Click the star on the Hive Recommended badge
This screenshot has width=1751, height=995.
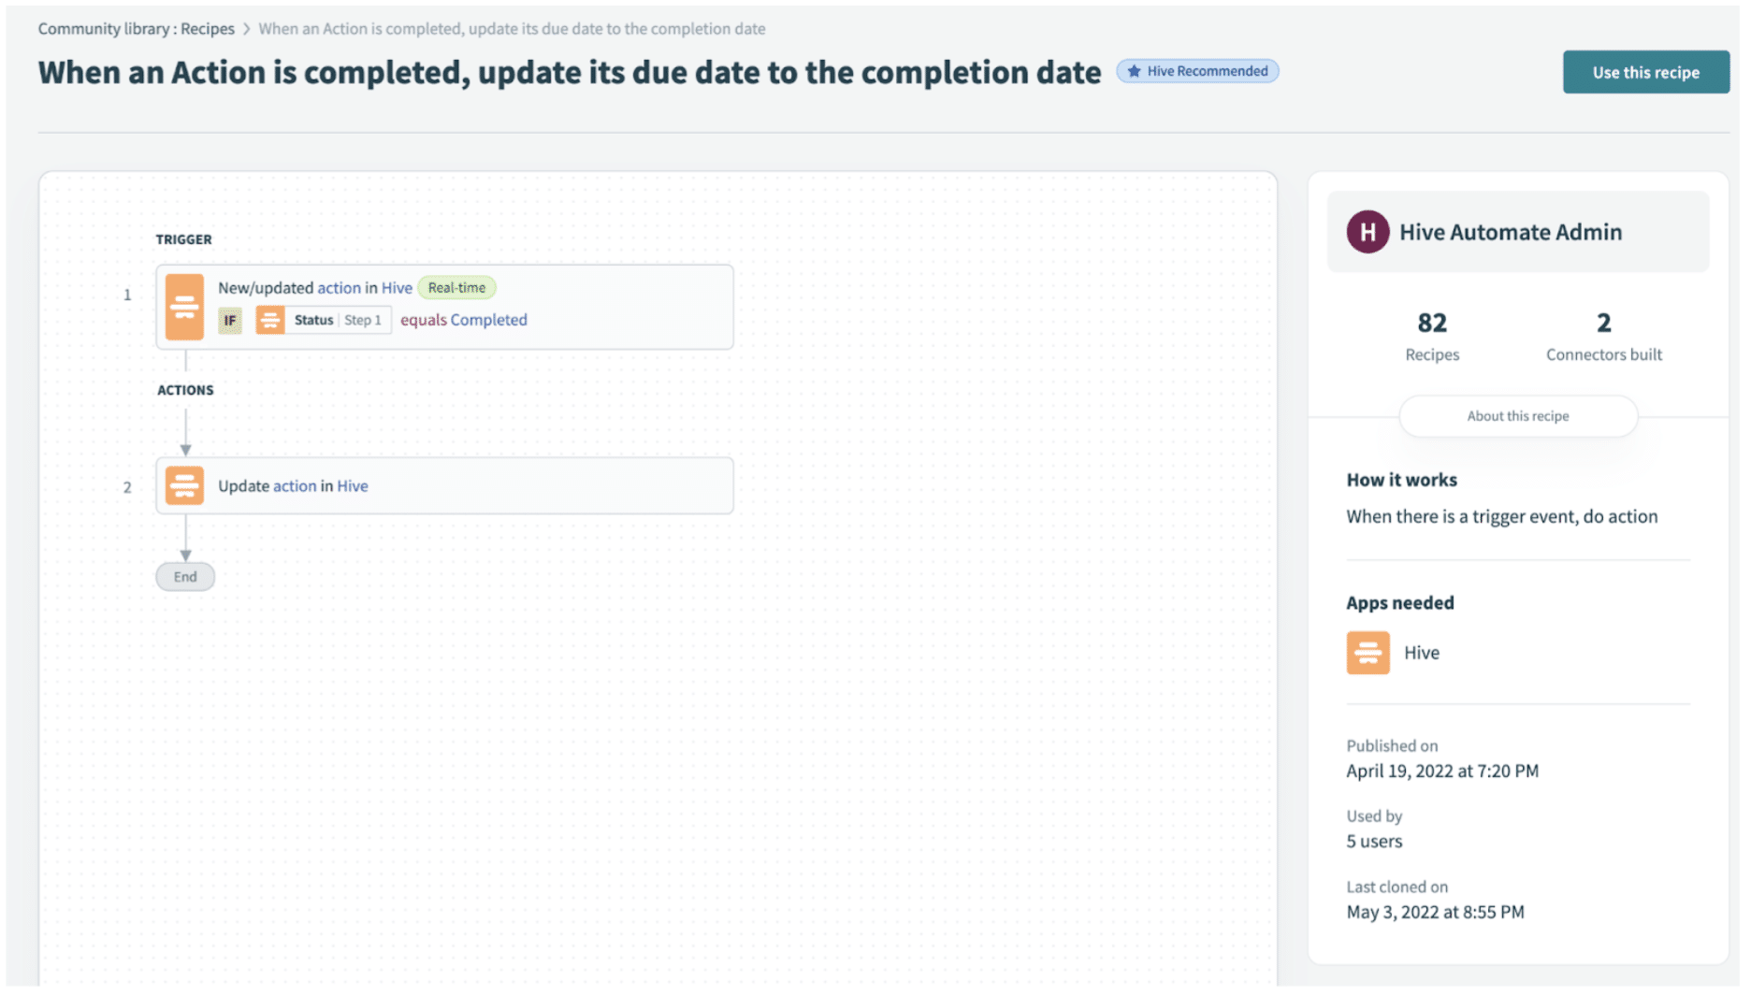tap(1134, 70)
